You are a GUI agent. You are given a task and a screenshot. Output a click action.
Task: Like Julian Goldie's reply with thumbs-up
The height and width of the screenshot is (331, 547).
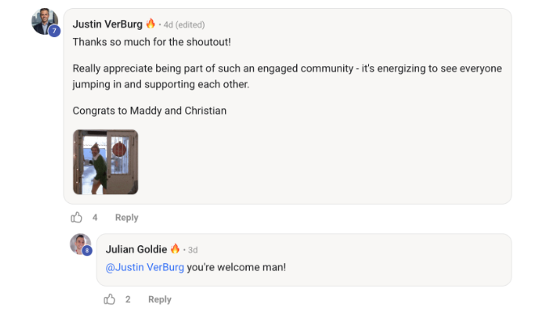tap(110, 299)
